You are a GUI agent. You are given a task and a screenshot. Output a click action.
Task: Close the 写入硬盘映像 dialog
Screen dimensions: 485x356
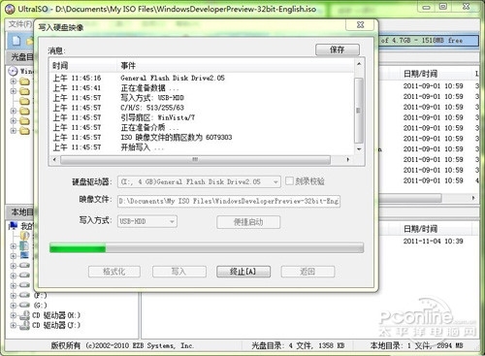[x=361, y=25]
